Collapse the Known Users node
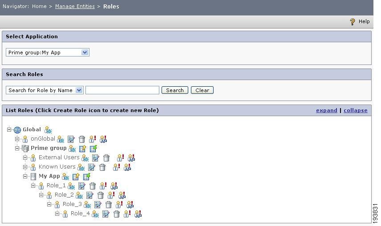Viewport: 381px width, 226px height. coord(25,167)
